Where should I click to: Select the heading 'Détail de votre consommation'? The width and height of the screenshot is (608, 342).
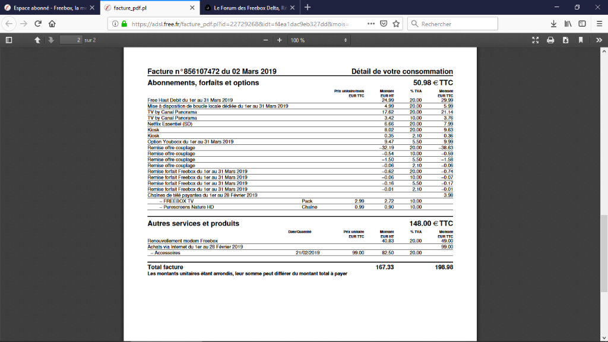point(402,71)
